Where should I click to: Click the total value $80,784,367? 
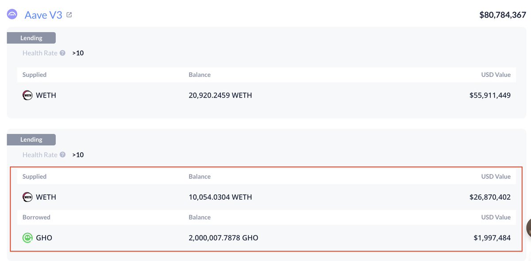point(503,15)
